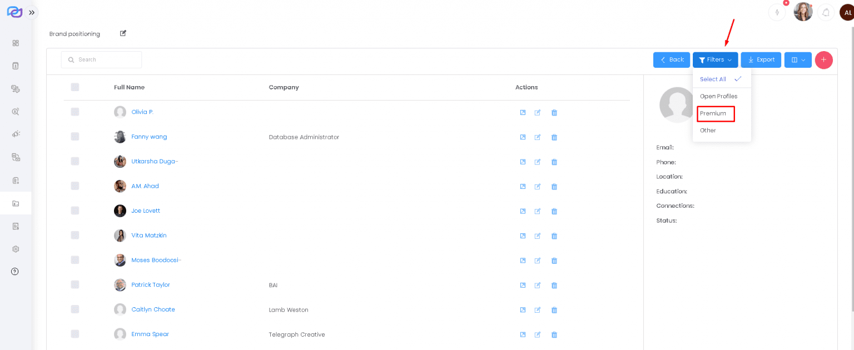Open Olivia P. profile in external link icon

(523, 112)
